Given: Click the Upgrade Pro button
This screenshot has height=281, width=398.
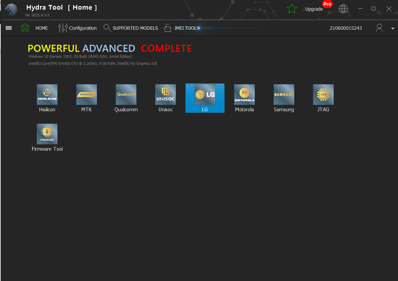Looking at the screenshot, I should [314, 9].
